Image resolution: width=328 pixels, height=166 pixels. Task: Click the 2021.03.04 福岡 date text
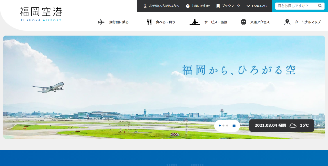click(270, 126)
